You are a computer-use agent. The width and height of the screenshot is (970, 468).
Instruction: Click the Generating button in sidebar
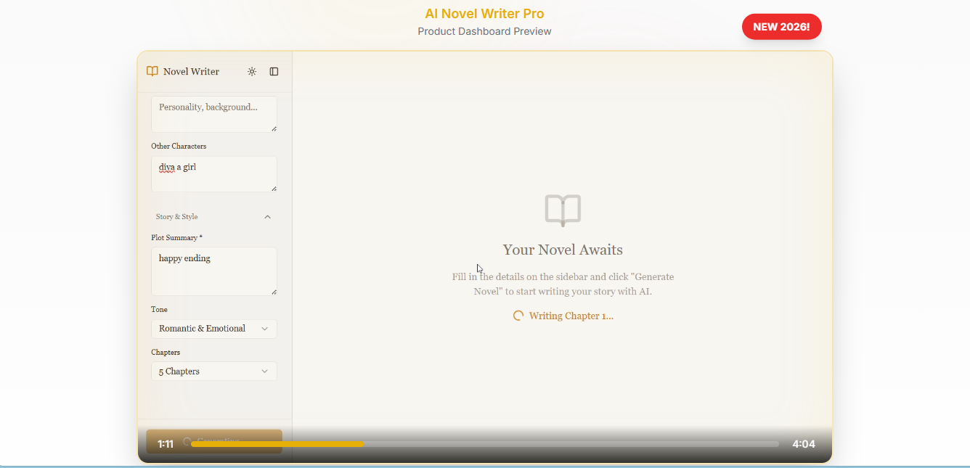(x=214, y=441)
